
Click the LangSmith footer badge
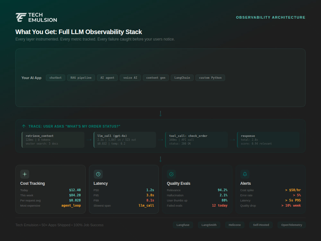click(x=209, y=225)
